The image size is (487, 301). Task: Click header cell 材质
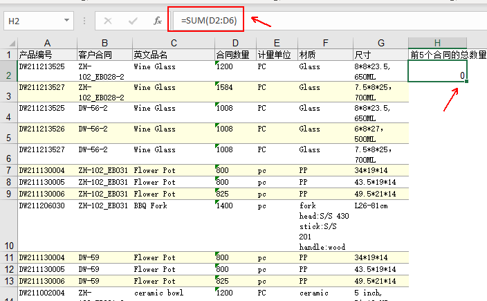pyautogui.click(x=325, y=55)
